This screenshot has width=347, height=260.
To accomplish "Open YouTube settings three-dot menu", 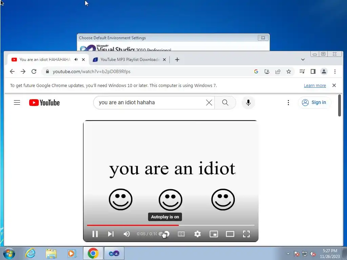I will tap(288, 103).
